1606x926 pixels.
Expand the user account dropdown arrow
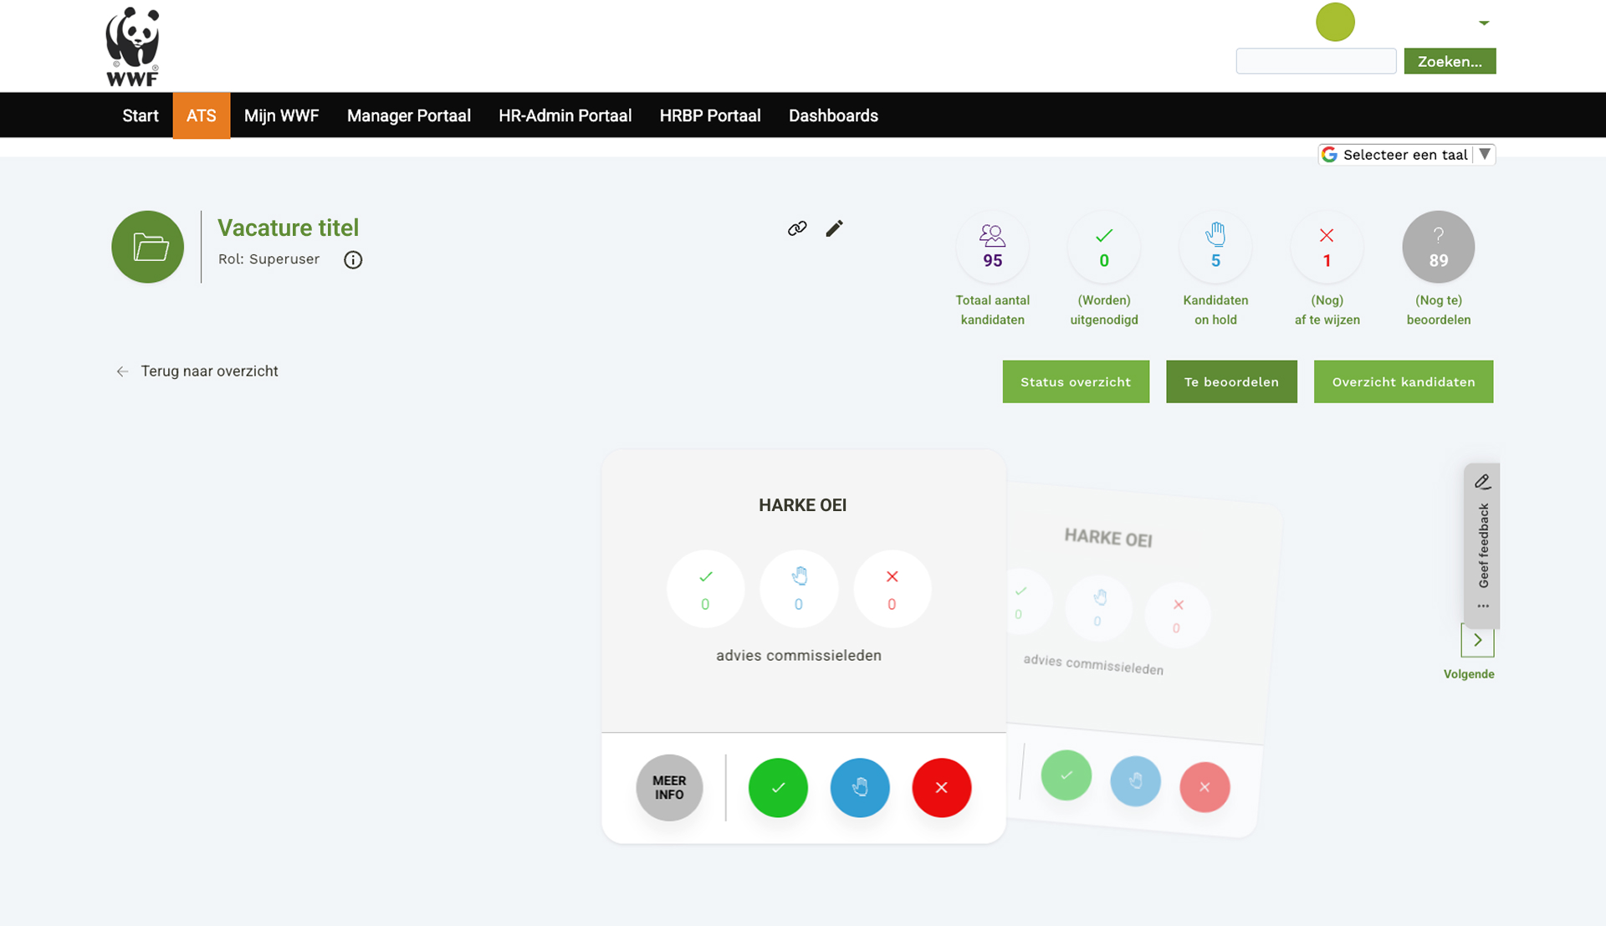(x=1484, y=23)
